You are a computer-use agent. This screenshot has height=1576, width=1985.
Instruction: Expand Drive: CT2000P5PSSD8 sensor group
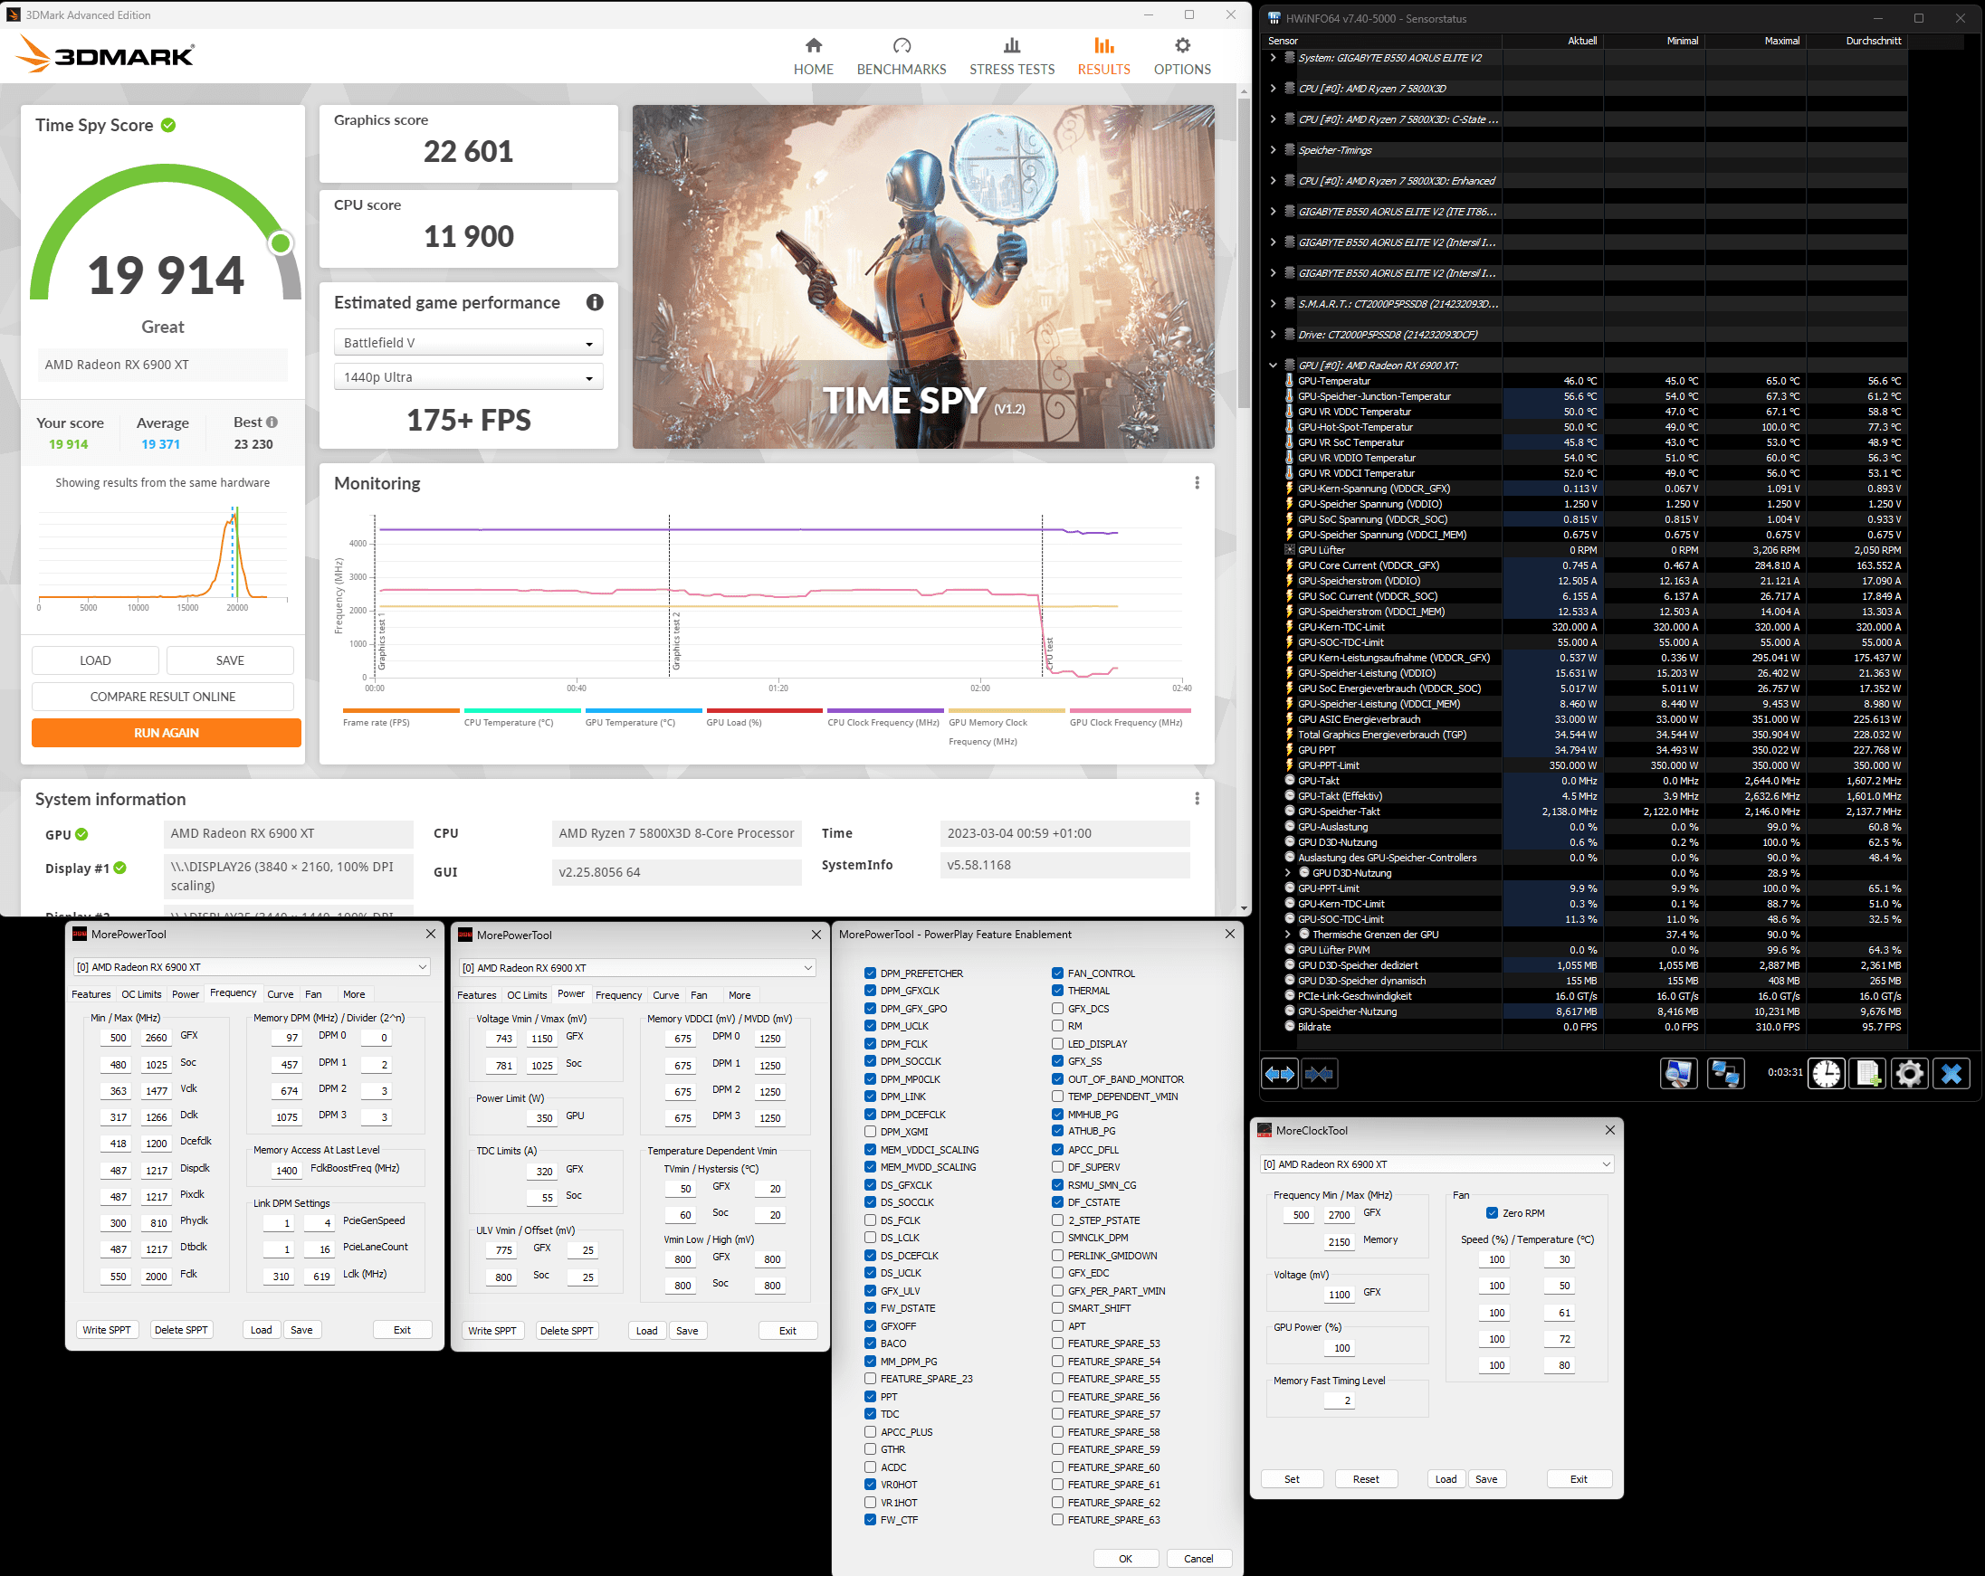tap(1274, 335)
